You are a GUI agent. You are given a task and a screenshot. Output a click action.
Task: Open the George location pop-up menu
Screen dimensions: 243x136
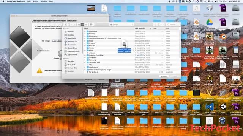pyautogui.click(x=121, y=25)
